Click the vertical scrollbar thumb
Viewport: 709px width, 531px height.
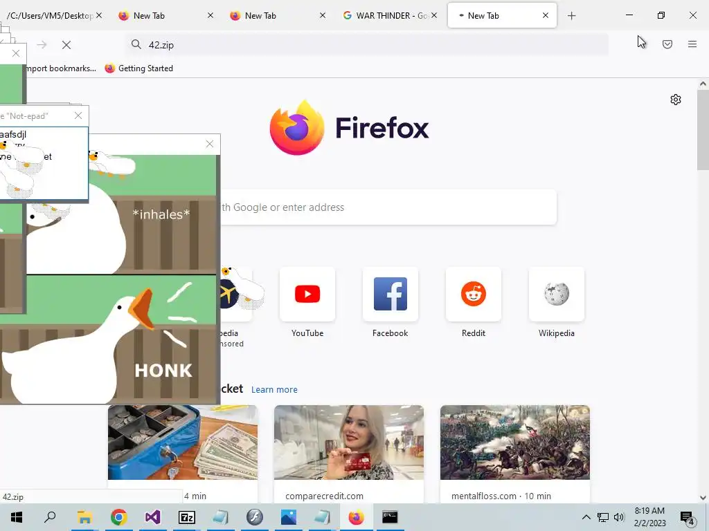pos(703,130)
